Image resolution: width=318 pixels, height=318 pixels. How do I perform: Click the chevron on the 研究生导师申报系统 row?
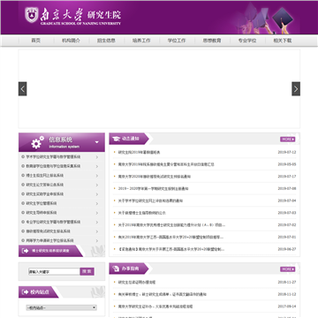click(x=97, y=213)
